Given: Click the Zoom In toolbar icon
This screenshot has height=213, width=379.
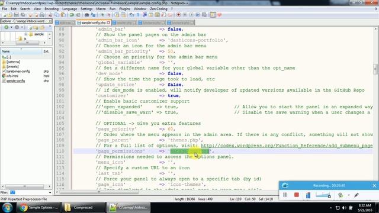Looking at the screenshot, I should (x=102, y=15).
